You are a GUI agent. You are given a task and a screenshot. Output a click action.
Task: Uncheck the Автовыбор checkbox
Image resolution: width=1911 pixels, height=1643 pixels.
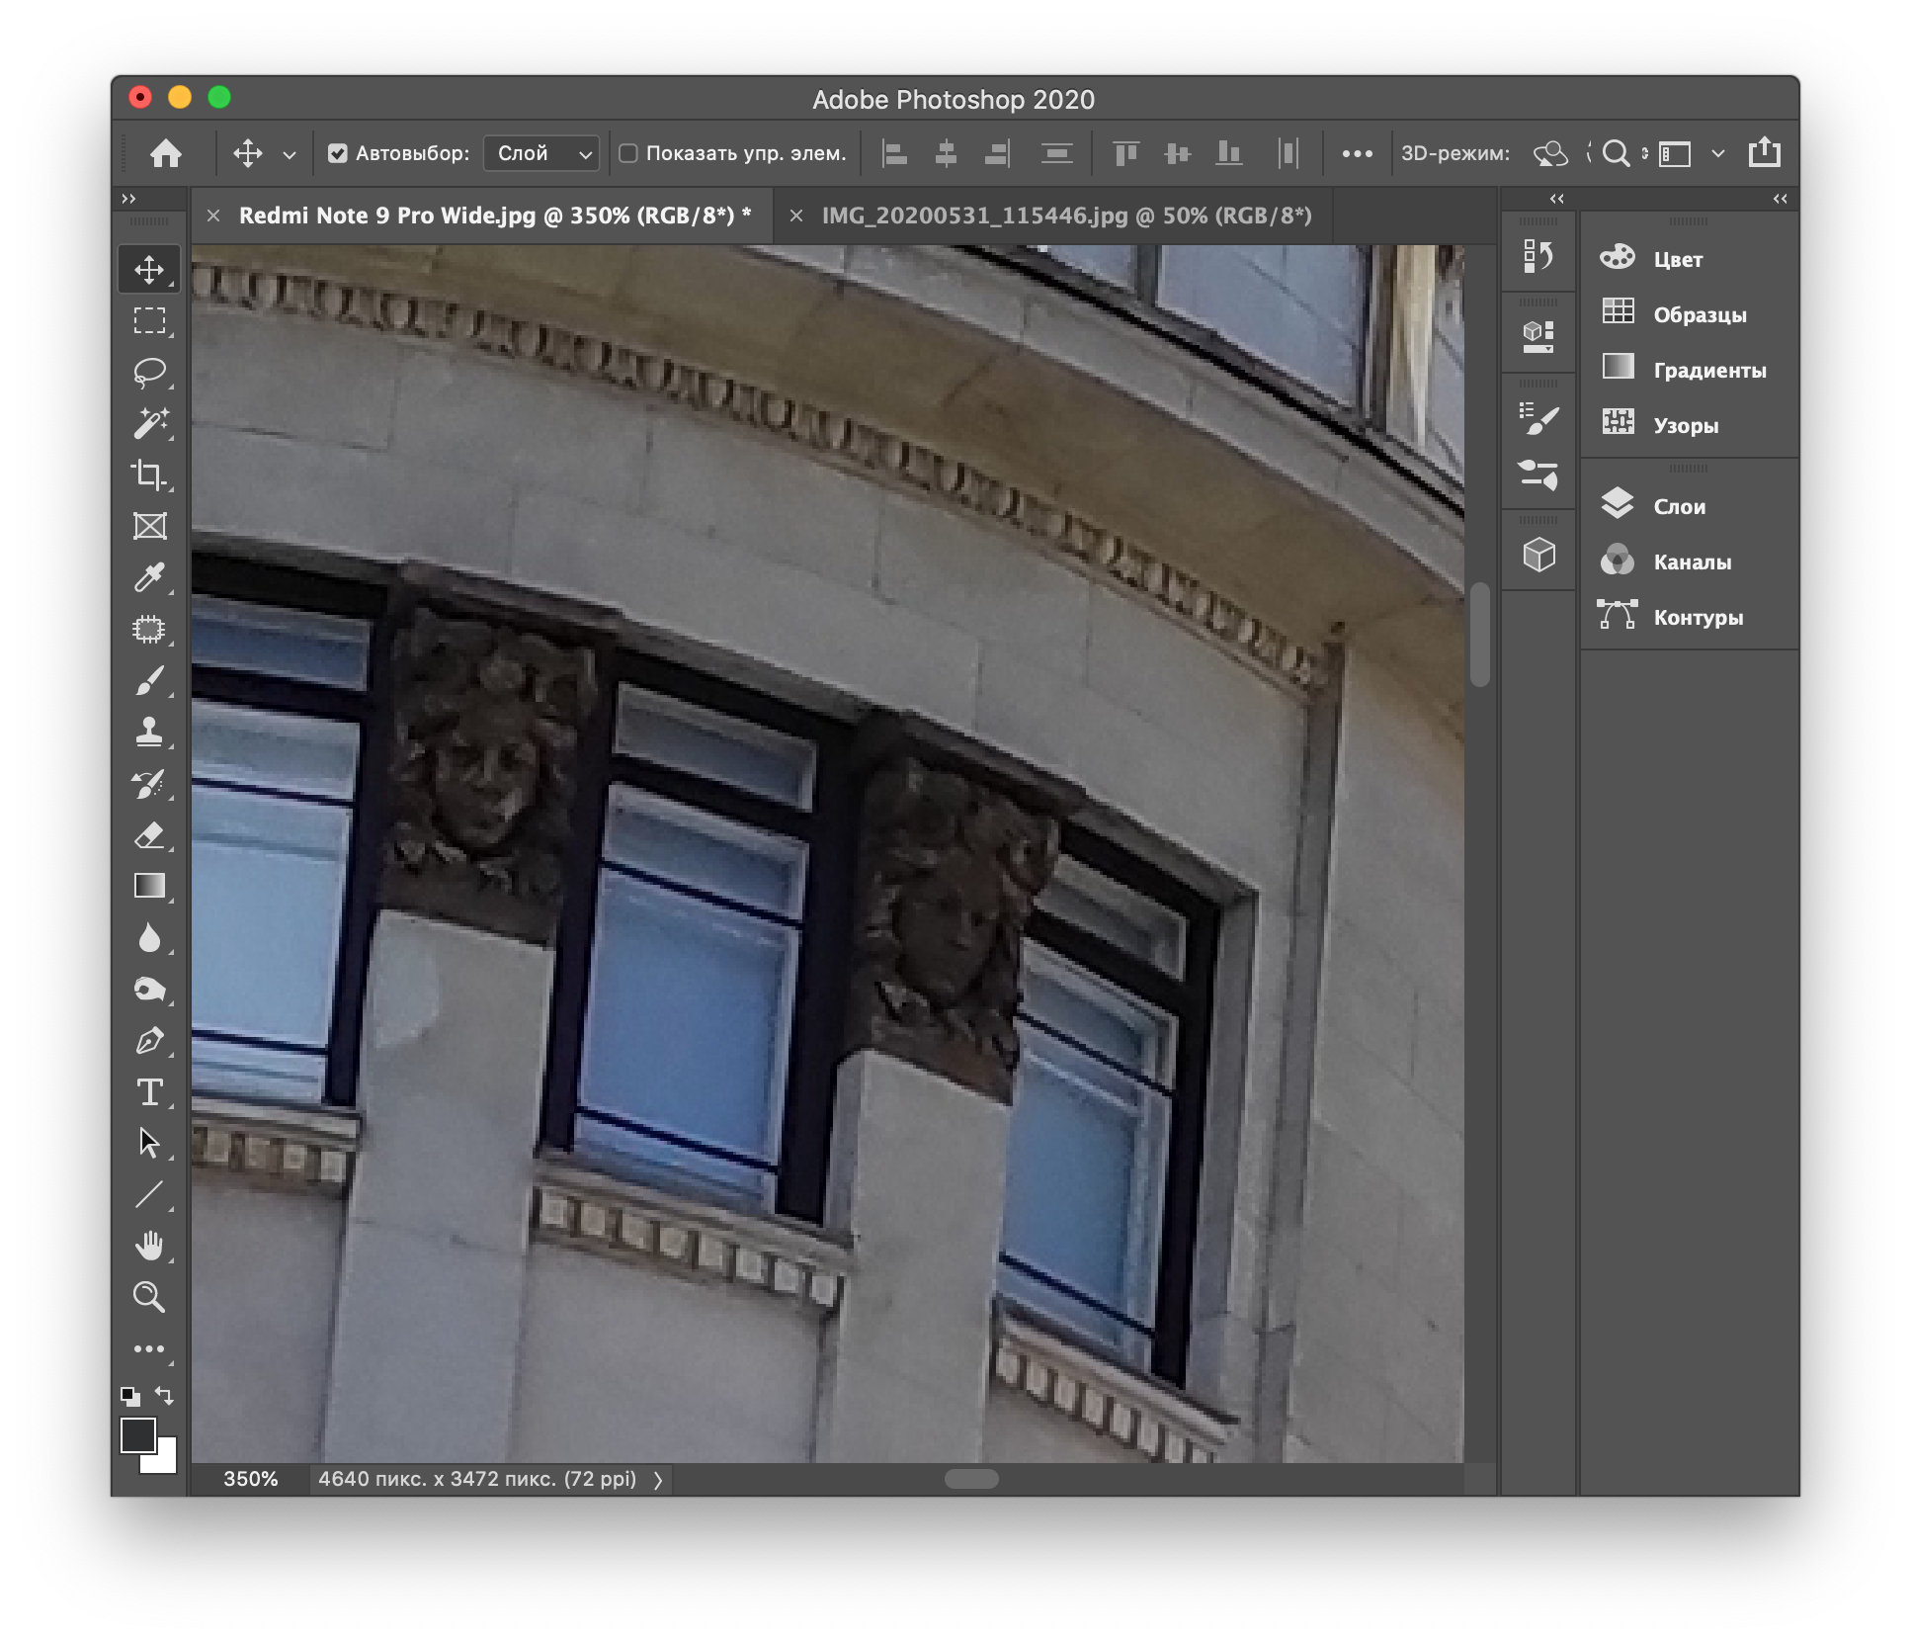(x=338, y=153)
